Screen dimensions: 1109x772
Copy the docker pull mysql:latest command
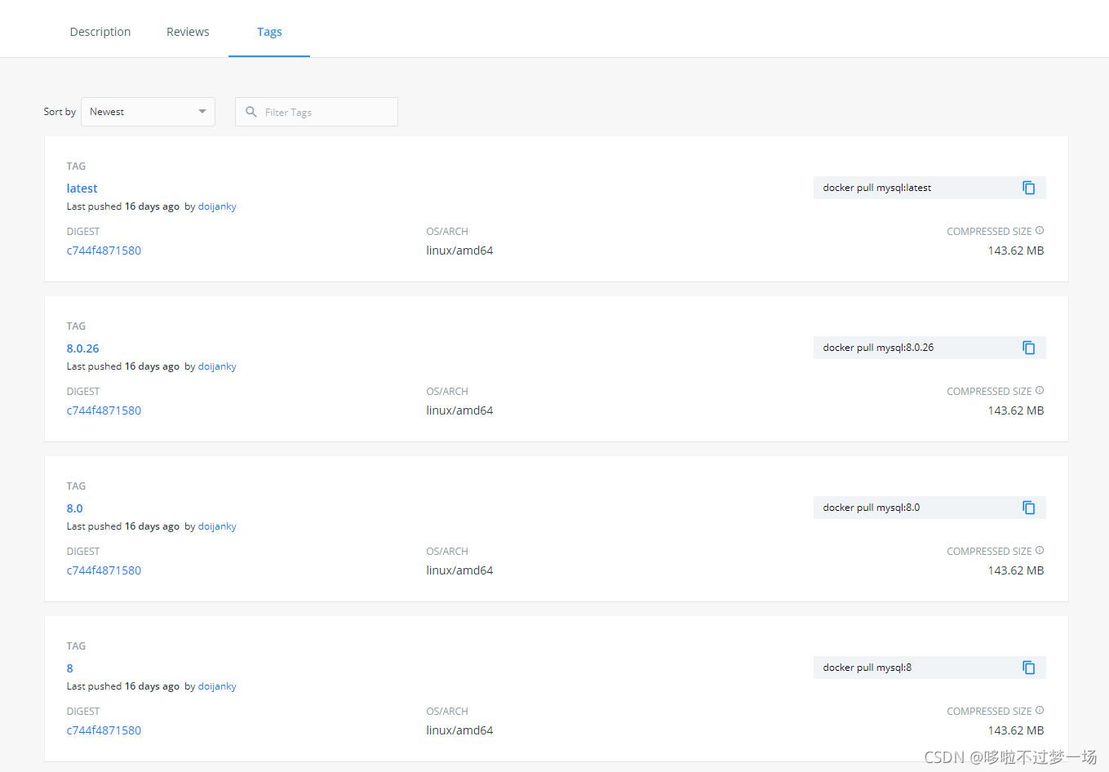click(1028, 188)
